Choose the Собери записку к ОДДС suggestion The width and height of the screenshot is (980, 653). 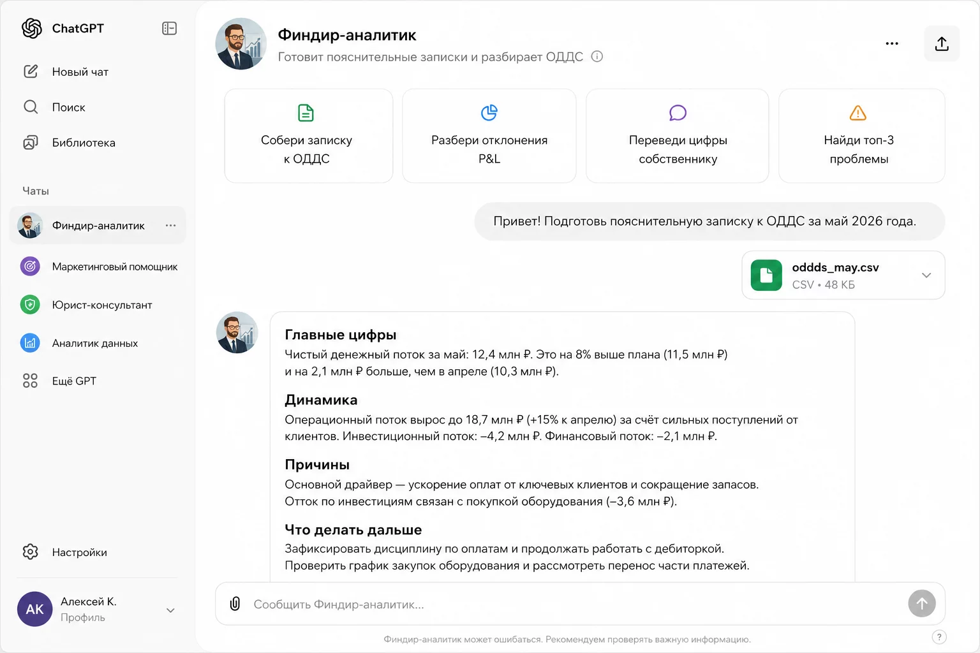point(309,136)
